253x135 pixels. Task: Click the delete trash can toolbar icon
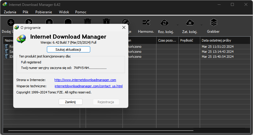point(88,21)
